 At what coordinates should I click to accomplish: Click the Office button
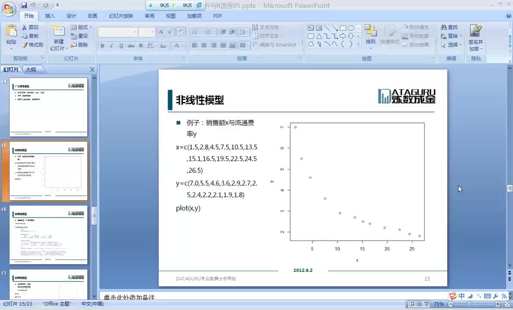tap(9, 9)
